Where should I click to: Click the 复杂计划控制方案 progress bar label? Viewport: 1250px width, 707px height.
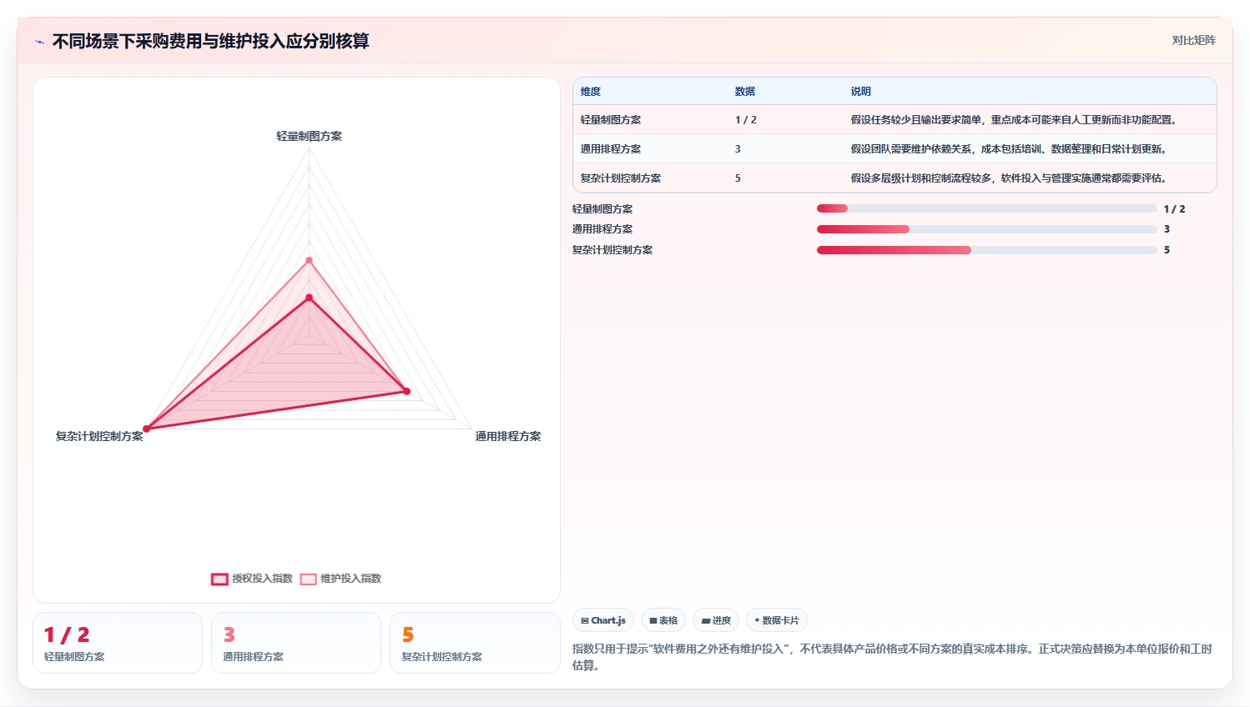(612, 250)
